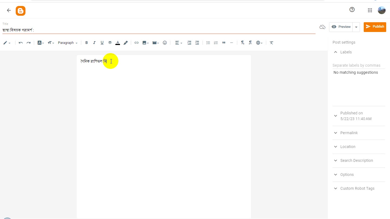Open the Paragraph style dropdown
Screen dimensions: 390x219
[x=68, y=43]
